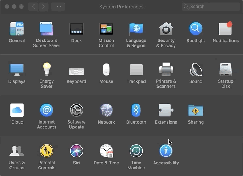Click the back navigation arrow
Viewport: 243px width, 176px height.
(33, 7)
